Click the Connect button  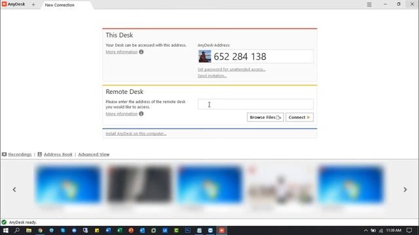[x=300, y=117]
